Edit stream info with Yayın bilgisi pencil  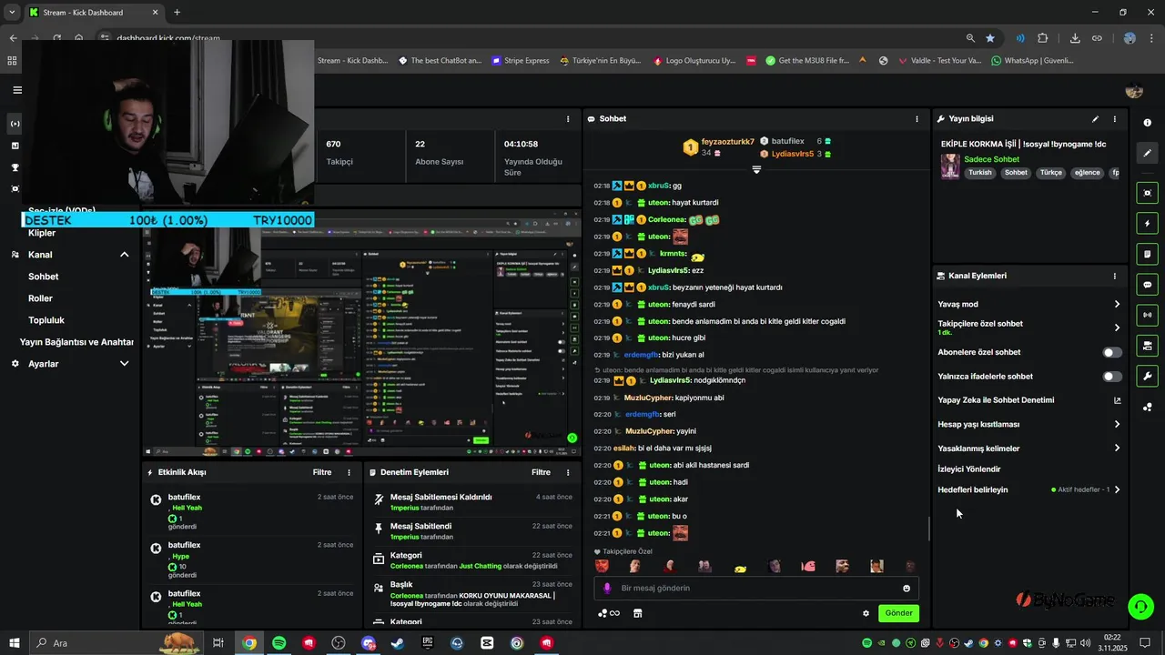click(x=1096, y=119)
